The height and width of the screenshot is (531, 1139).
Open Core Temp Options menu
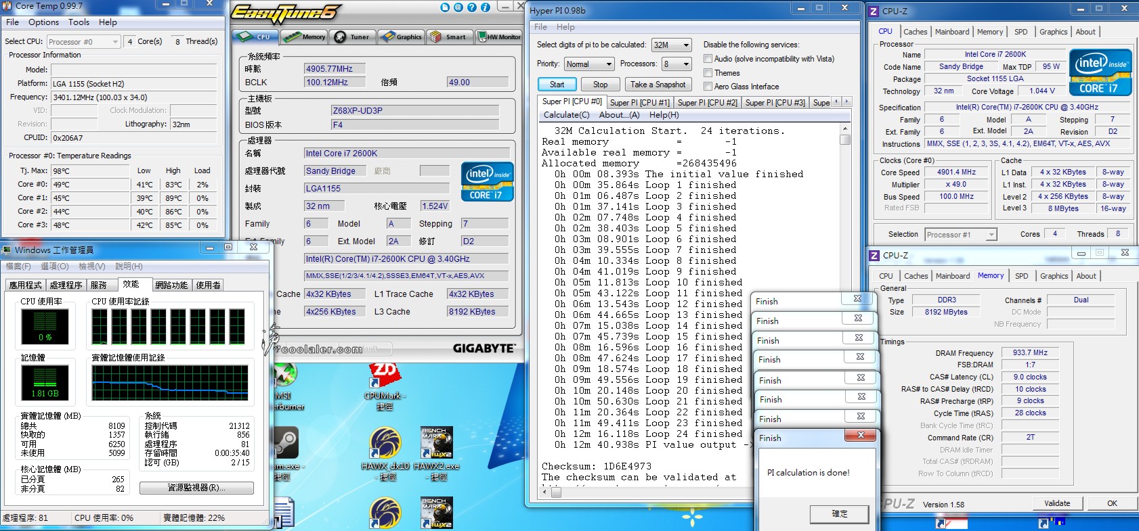[43, 22]
